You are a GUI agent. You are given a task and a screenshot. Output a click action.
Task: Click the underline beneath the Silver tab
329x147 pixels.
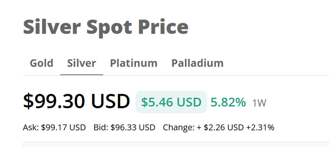point(81,74)
